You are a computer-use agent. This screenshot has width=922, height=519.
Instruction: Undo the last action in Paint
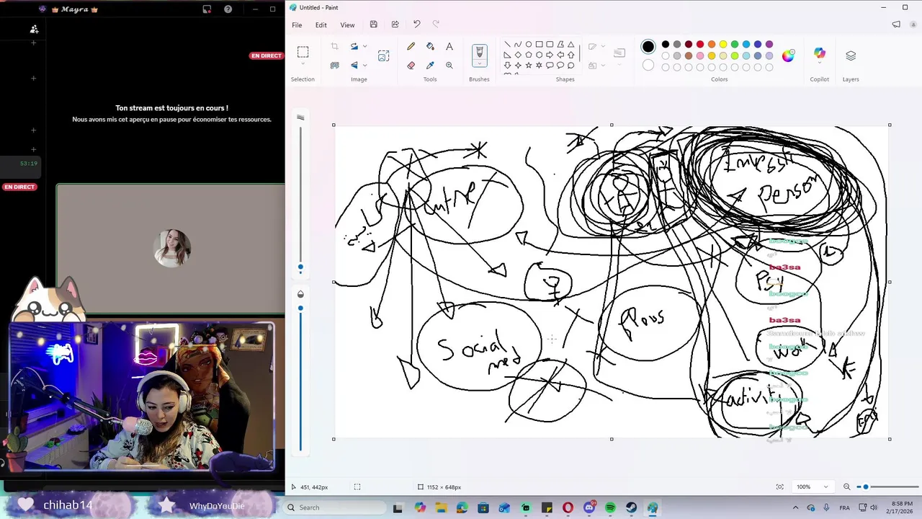coord(416,25)
